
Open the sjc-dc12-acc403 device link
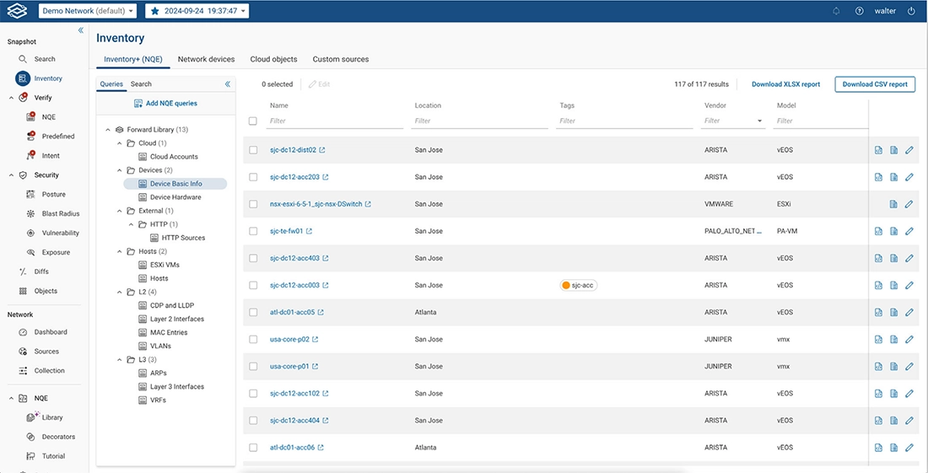[x=294, y=258]
